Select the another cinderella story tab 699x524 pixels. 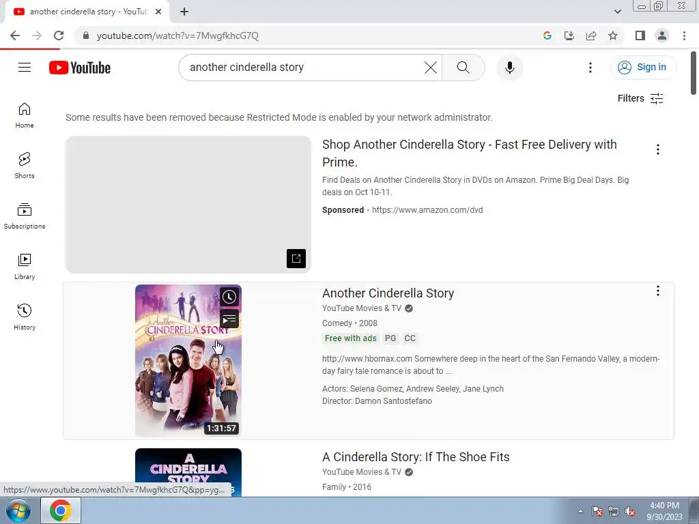pyautogui.click(x=87, y=12)
